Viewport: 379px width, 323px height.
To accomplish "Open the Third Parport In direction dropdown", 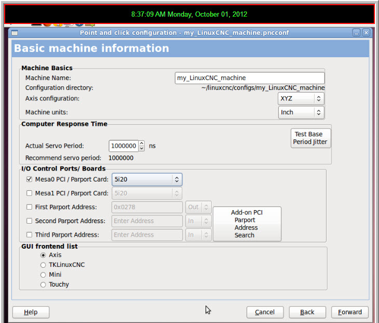I will coord(198,235).
